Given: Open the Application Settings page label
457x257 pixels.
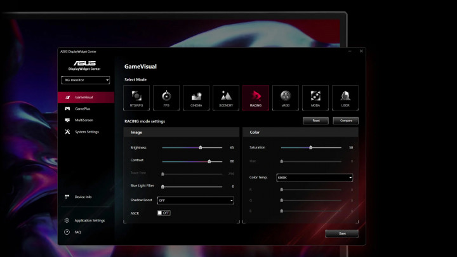Looking at the screenshot, I should (x=89, y=220).
